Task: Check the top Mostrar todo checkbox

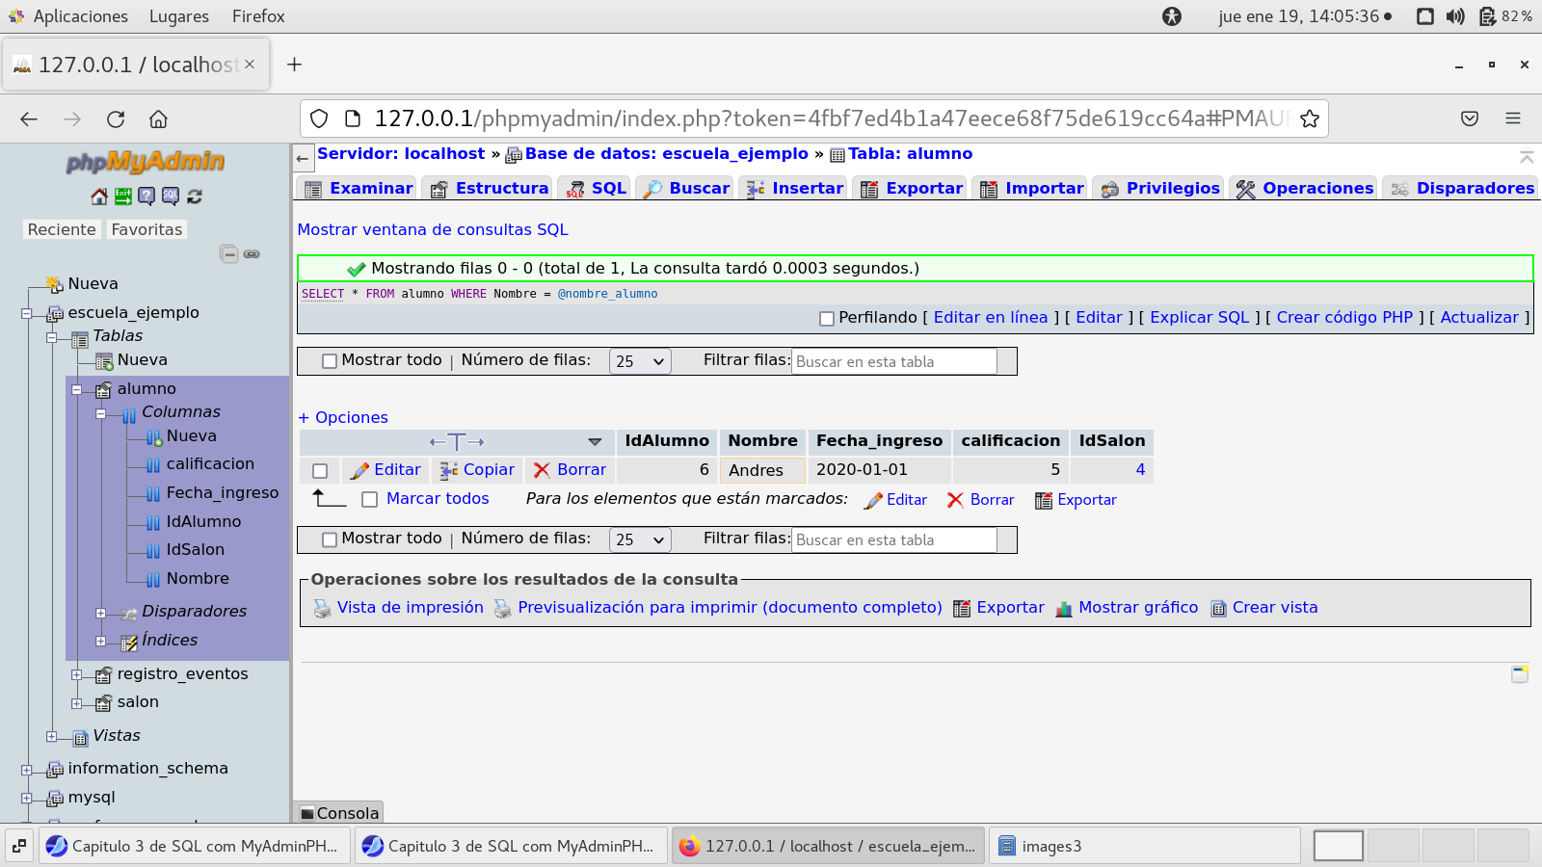Action: pos(330,361)
